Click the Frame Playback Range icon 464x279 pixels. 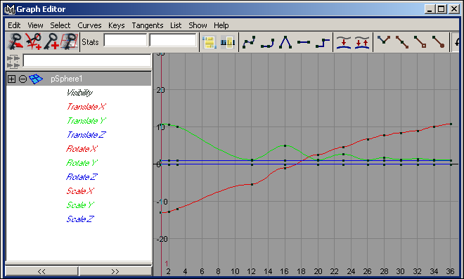point(228,42)
